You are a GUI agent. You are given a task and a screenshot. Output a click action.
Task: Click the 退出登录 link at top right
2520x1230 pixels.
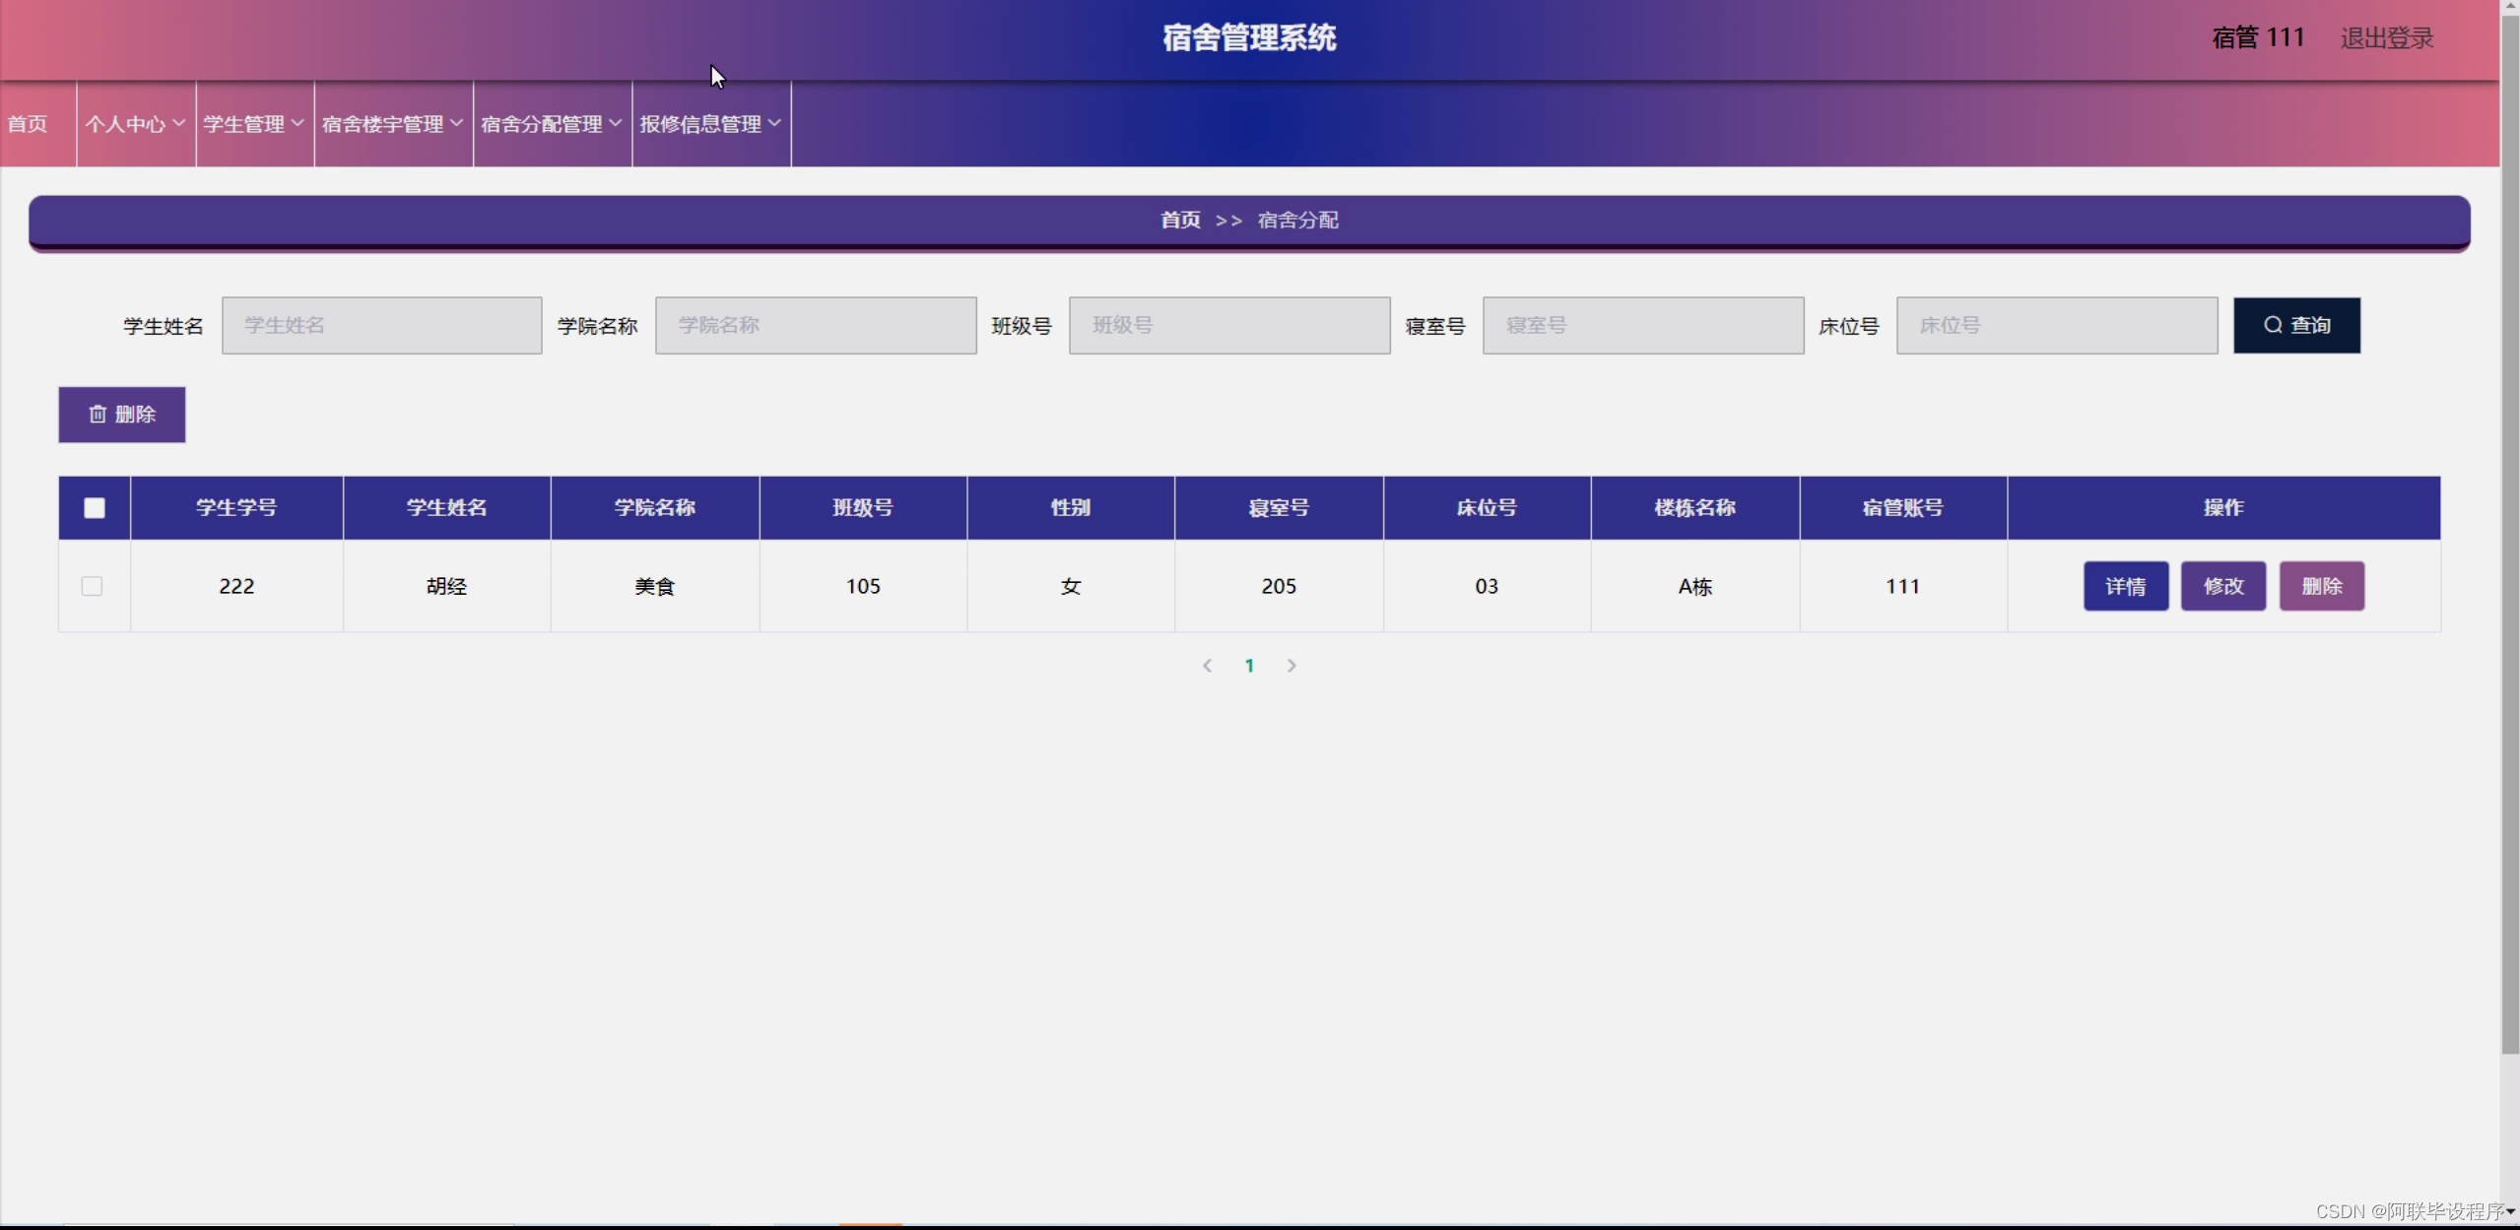2384,37
